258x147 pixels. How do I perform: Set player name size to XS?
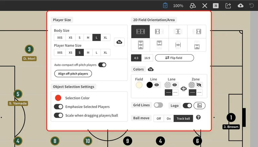tap(70, 52)
